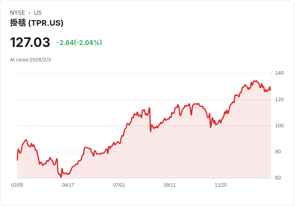
Task: Click the NYSE exchange label
Action: (x=17, y=13)
